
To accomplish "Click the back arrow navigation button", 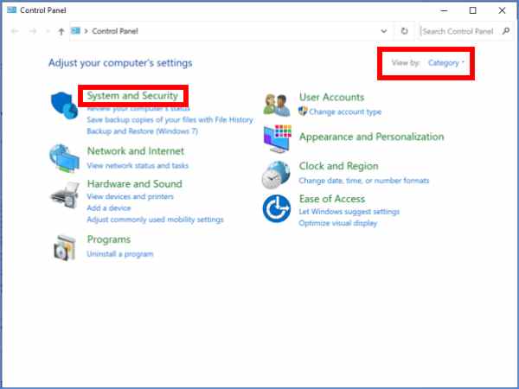I will coord(15,31).
